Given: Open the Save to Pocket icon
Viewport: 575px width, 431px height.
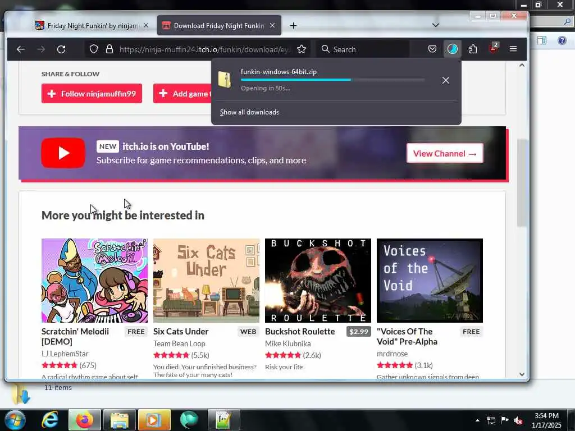Looking at the screenshot, I should point(432,49).
